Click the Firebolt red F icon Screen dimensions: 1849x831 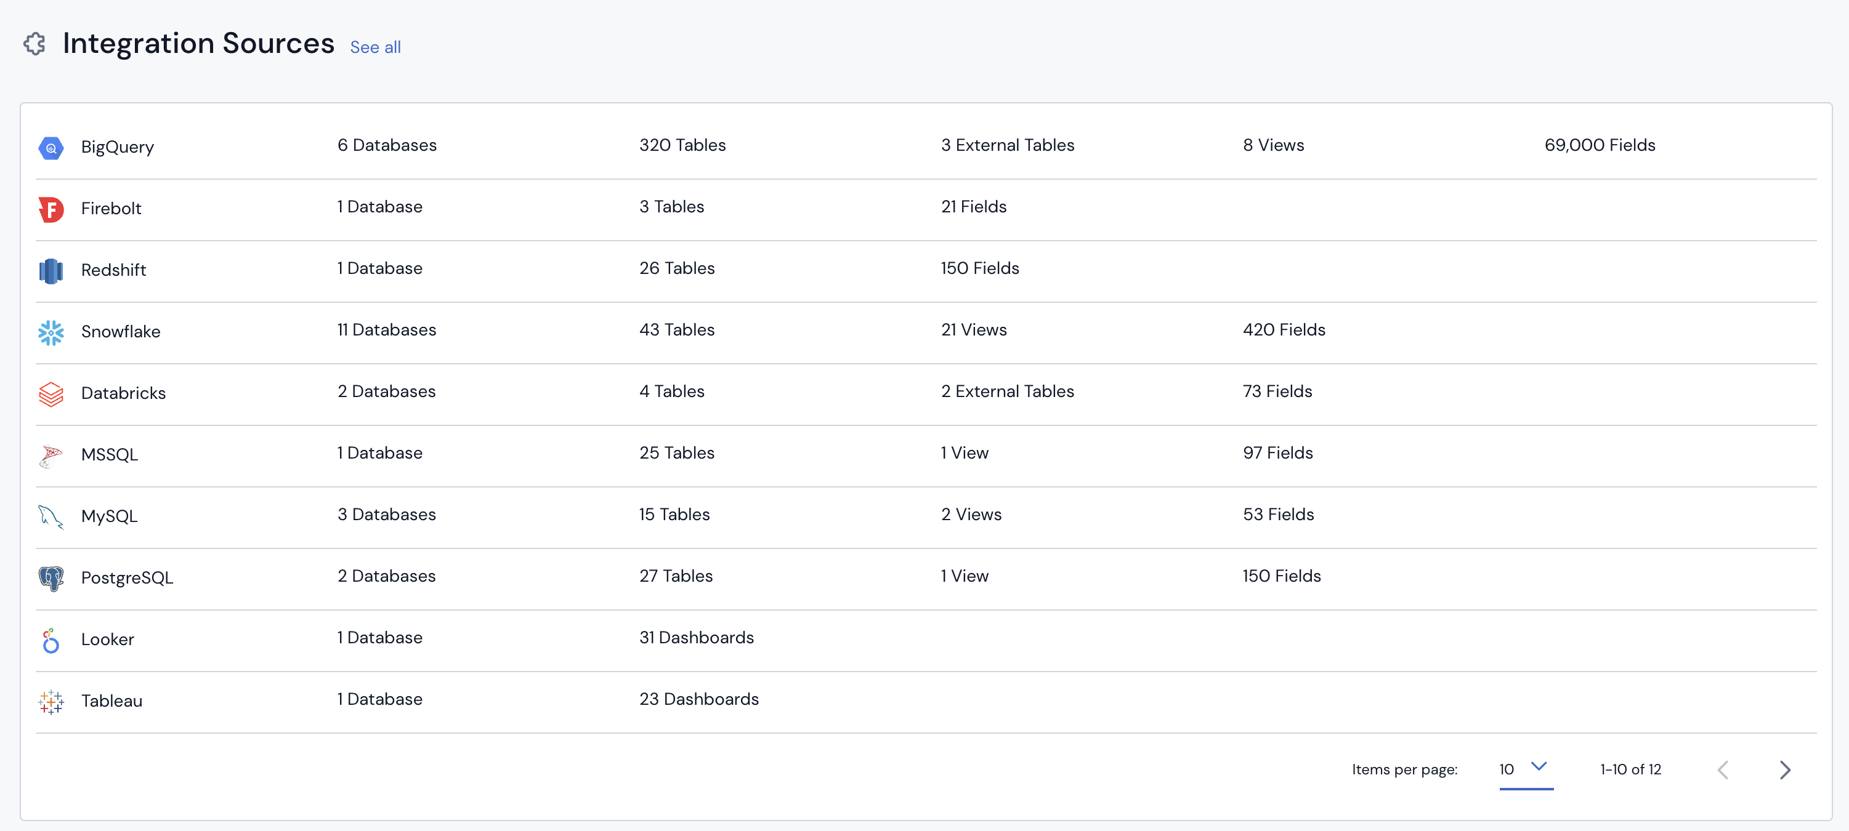[51, 209]
